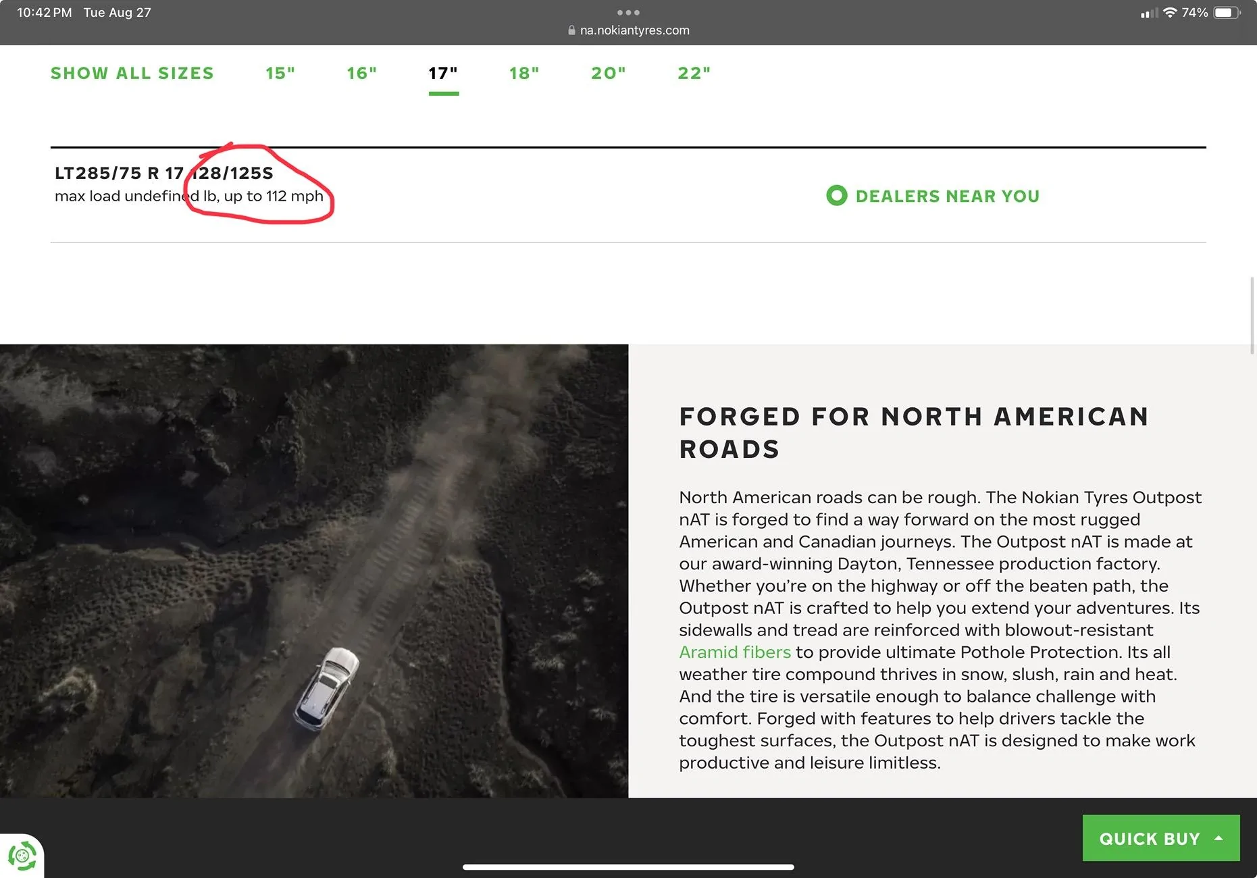
Task: Open the green cookie preferences icon
Action: [22, 856]
